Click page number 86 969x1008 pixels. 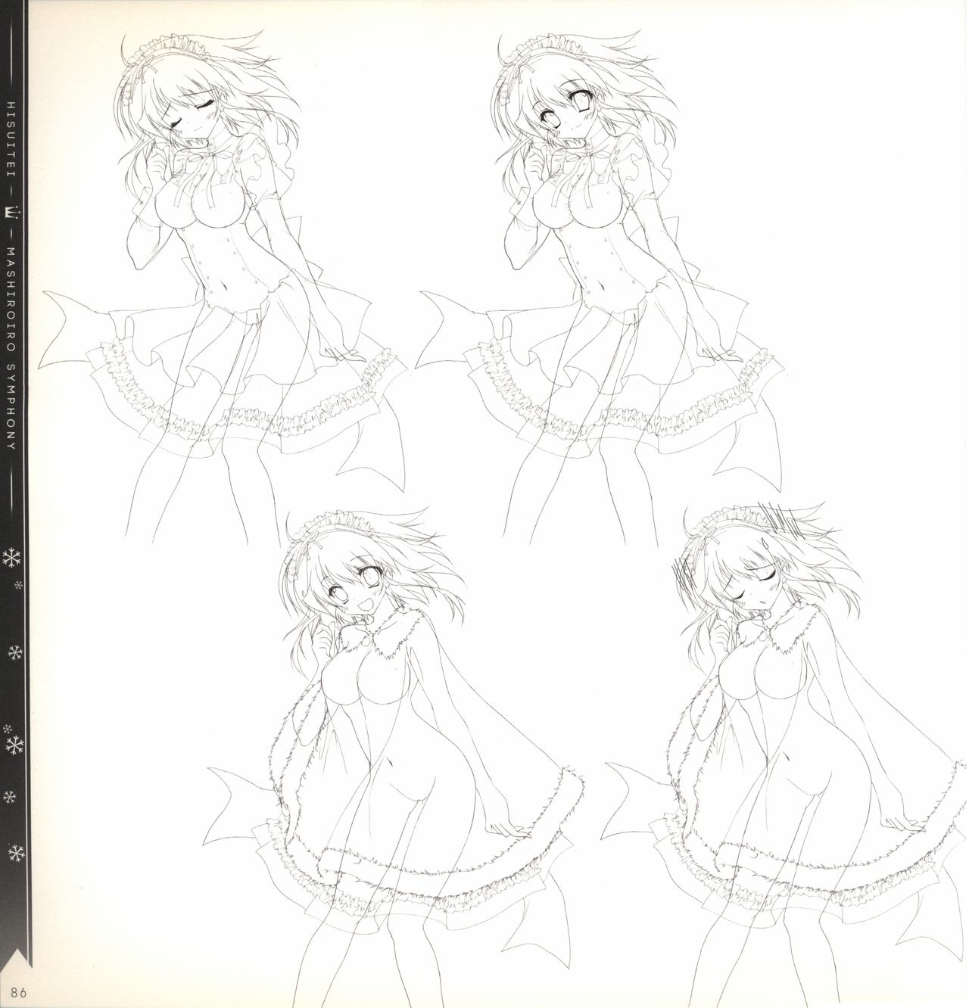click(14, 990)
